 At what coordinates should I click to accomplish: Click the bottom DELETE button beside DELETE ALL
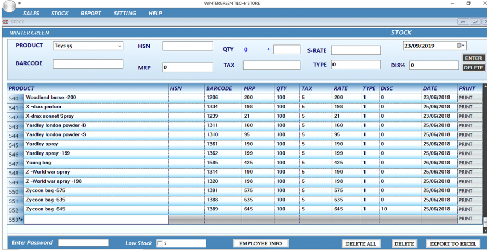pos(404,244)
